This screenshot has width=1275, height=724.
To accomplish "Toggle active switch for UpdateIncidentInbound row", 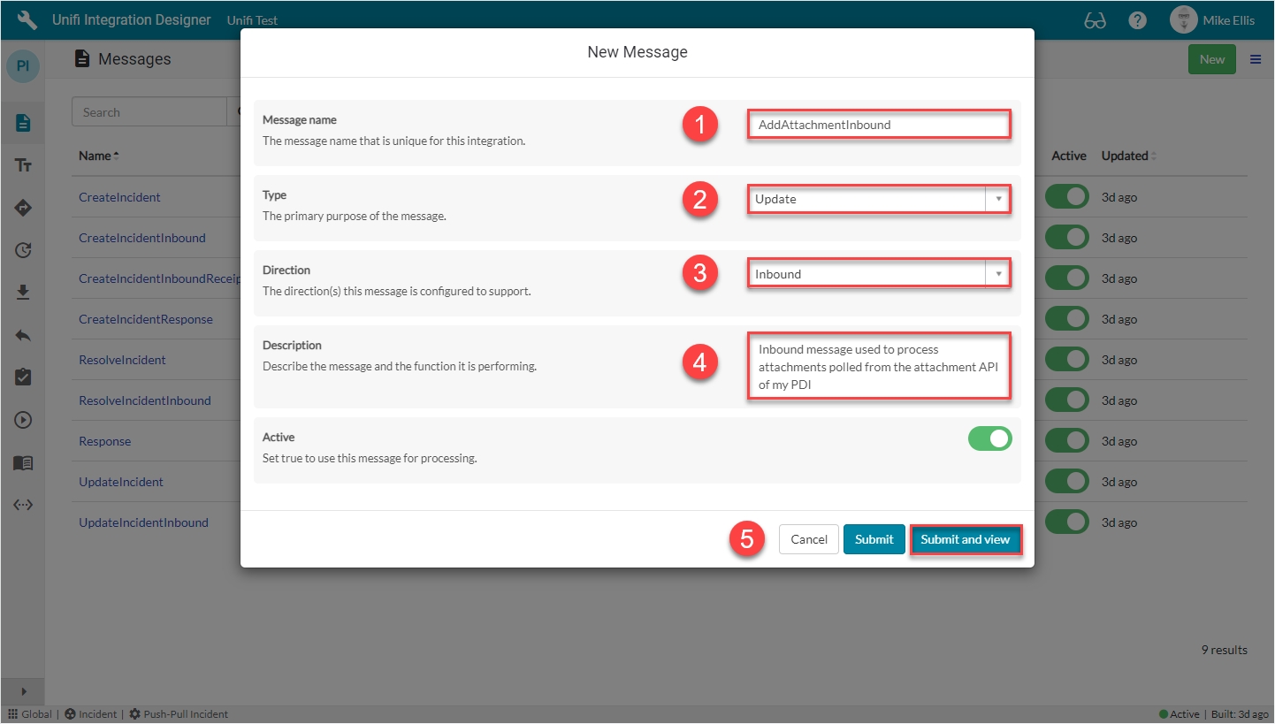I will [x=1066, y=522].
